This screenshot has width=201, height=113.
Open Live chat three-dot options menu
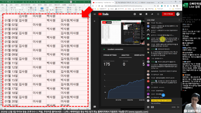pyautogui.click(x=179, y=20)
